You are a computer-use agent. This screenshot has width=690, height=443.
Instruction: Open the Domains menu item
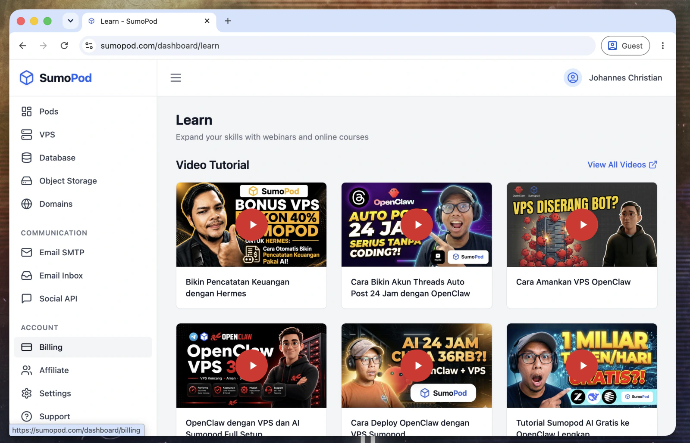(x=83, y=204)
